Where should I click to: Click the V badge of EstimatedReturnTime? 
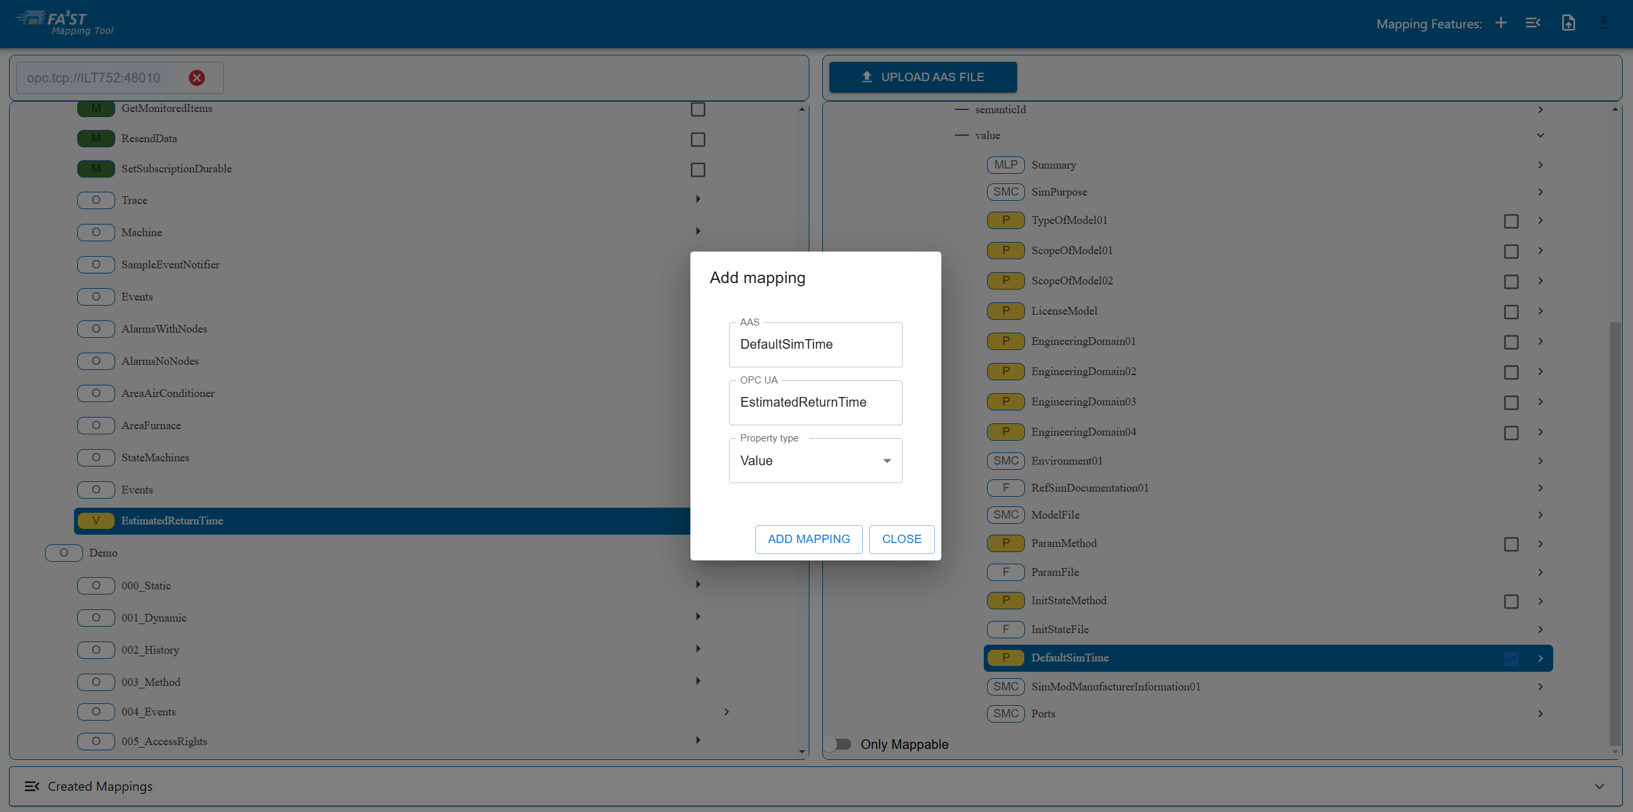pyautogui.click(x=96, y=521)
